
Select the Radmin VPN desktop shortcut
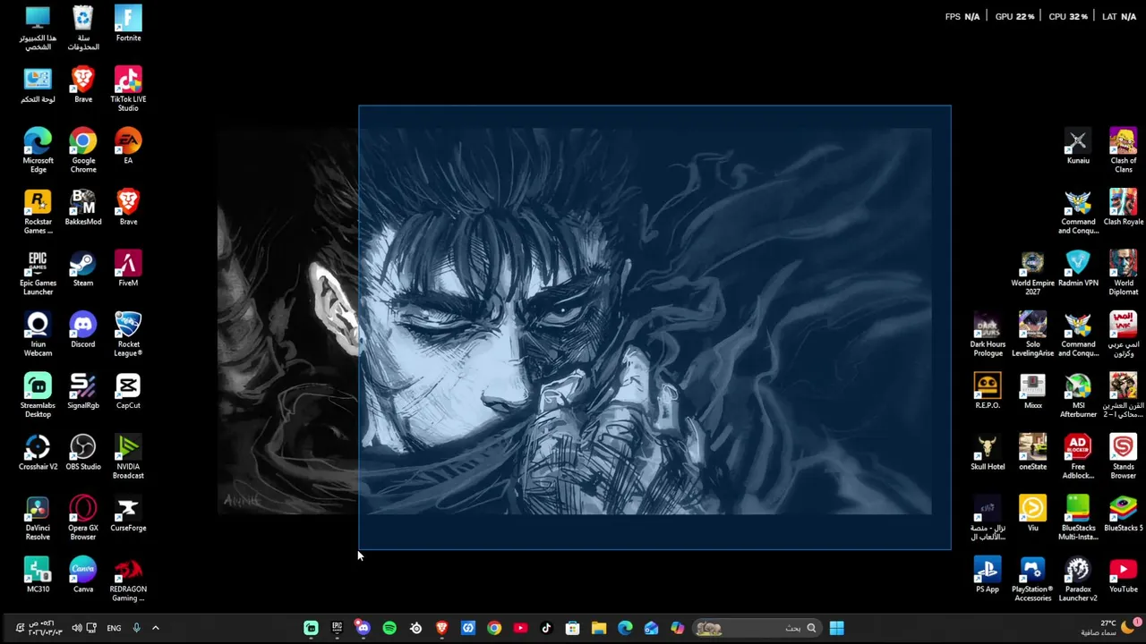pos(1078,268)
